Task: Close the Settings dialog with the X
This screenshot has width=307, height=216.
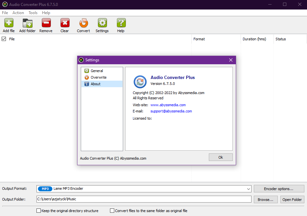Action: pos(231,60)
